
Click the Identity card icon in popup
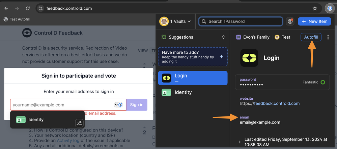tap(21, 120)
